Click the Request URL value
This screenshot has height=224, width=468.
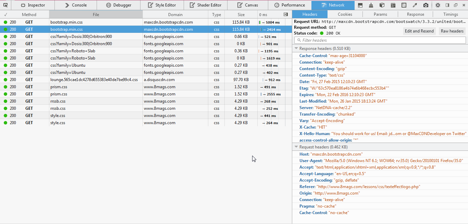394,22
